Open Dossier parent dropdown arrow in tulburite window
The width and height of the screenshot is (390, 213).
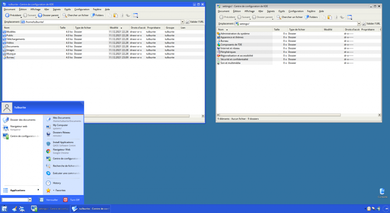58,17
